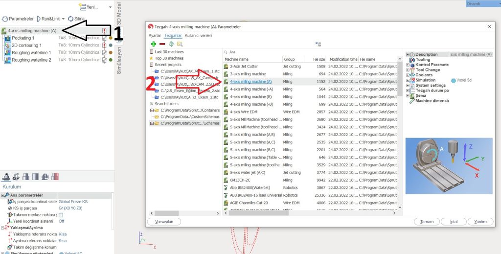Select the Kurulum setup tab icon
This screenshot has width=501, height=254.
click(6, 177)
